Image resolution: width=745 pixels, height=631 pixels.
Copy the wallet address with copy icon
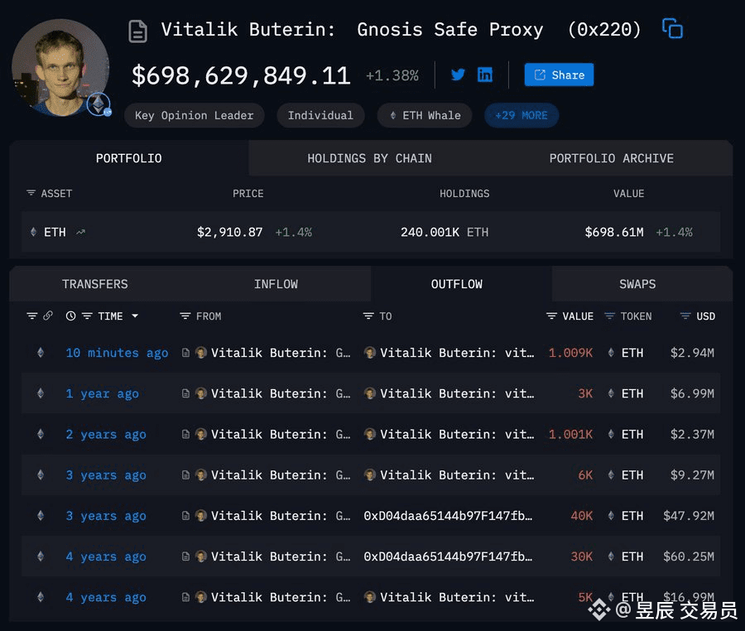pyautogui.click(x=672, y=28)
